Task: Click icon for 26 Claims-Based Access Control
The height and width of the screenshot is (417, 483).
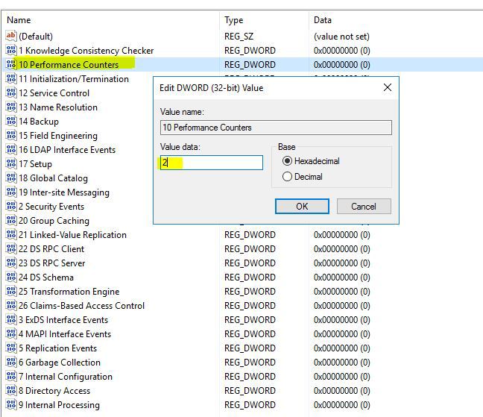Action: [10, 305]
